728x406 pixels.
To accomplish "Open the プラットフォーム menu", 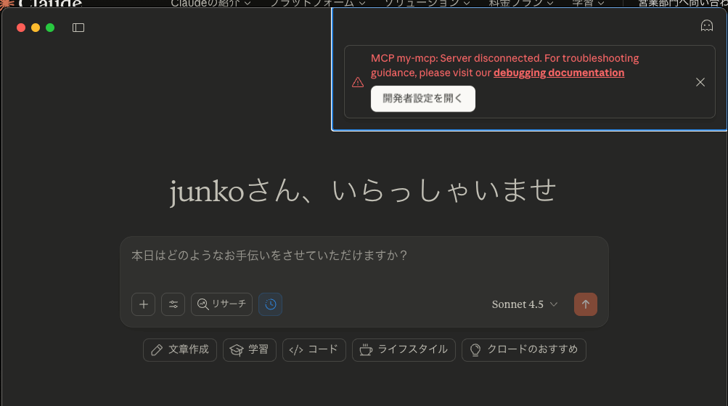I will click(317, 3).
